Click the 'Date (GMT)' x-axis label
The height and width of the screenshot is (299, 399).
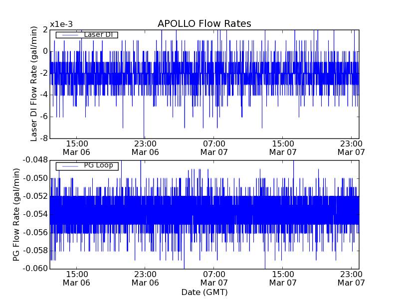[x=204, y=292]
